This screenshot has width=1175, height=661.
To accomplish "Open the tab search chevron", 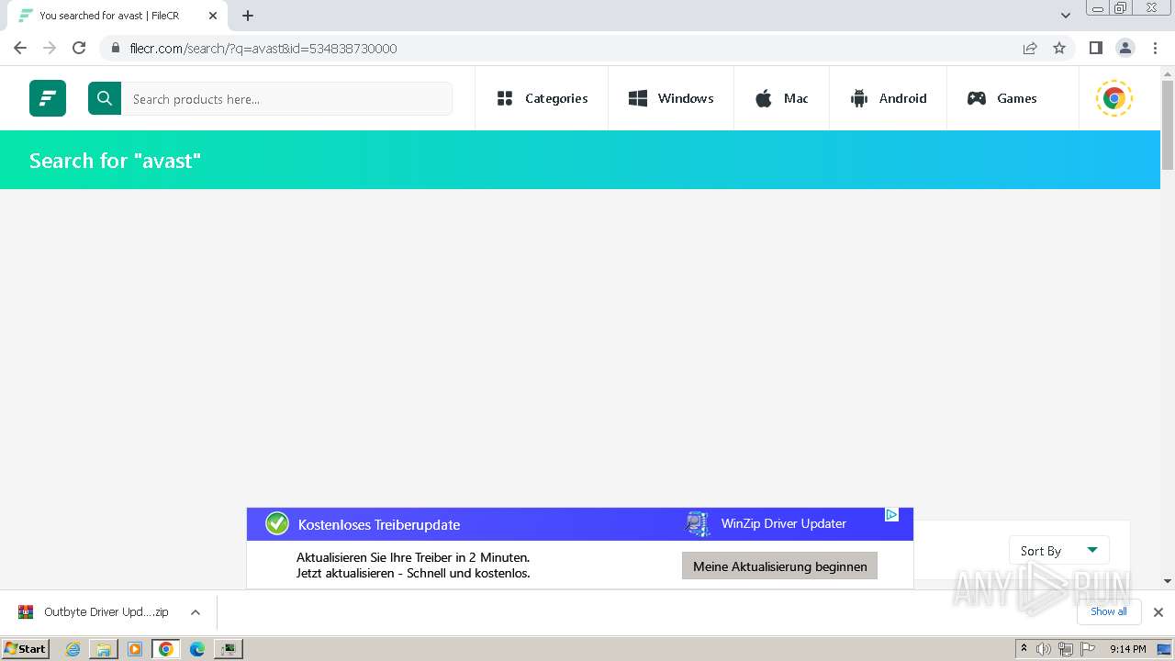I will [x=1065, y=16].
